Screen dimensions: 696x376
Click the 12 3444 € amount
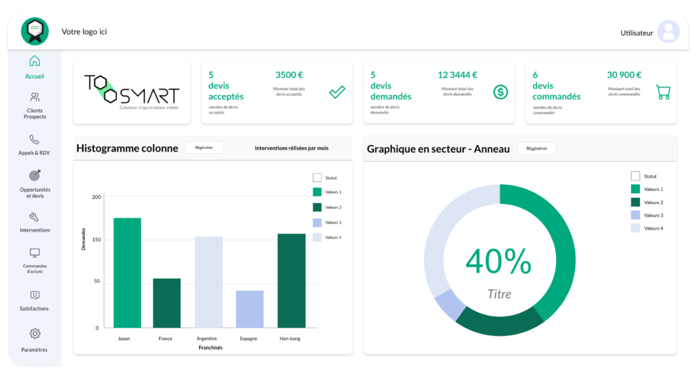(x=457, y=75)
